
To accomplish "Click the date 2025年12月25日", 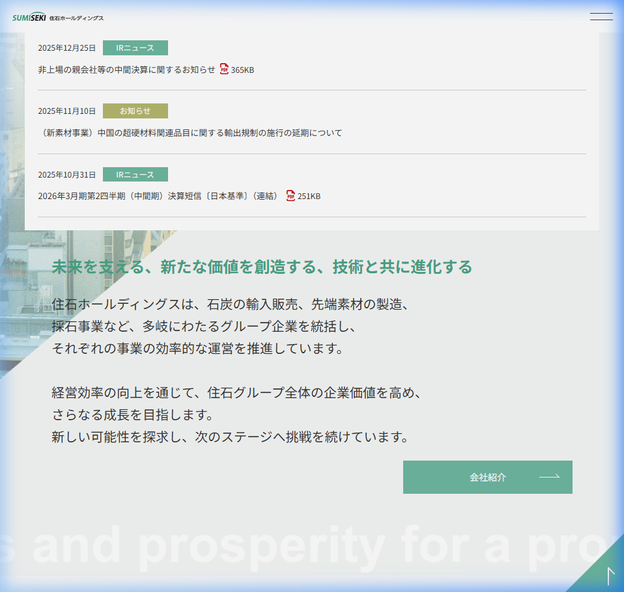I will (x=66, y=47).
